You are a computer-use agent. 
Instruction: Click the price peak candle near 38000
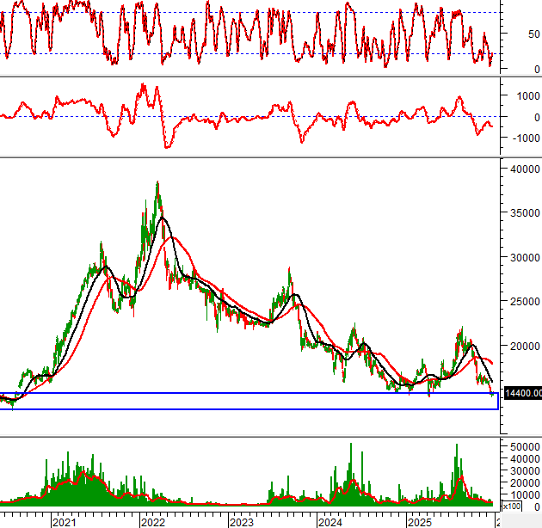click(x=157, y=185)
